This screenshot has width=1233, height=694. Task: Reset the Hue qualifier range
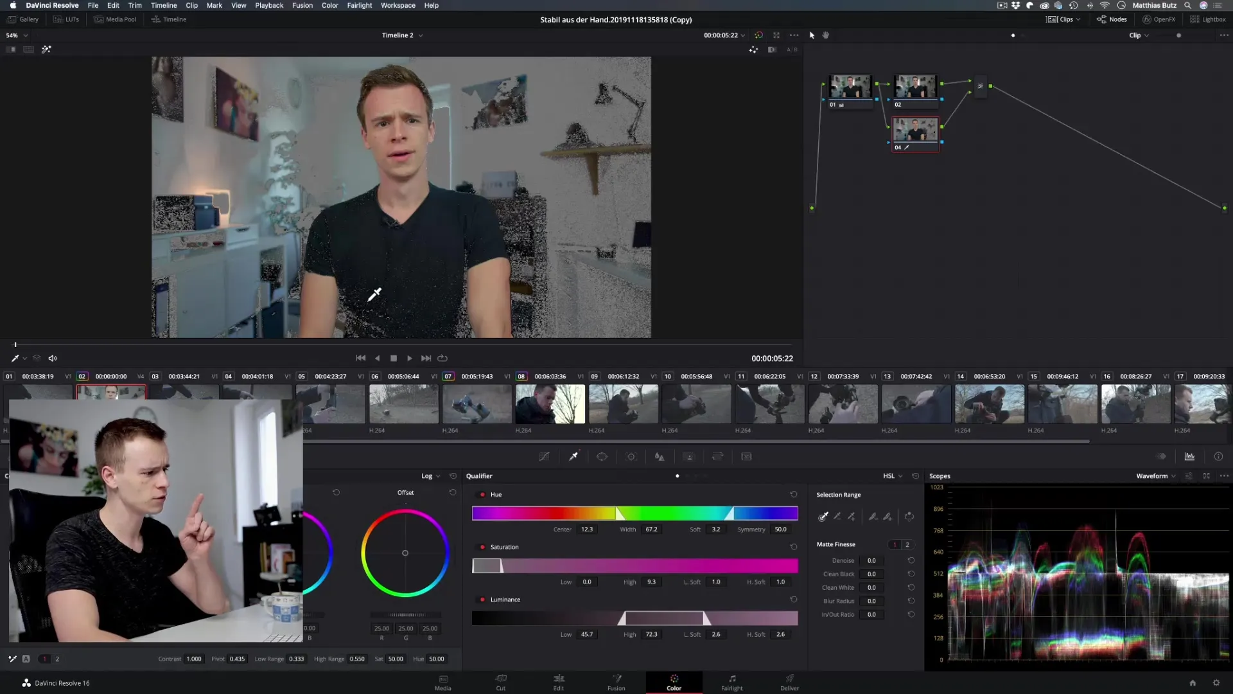[x=794, y=494]
